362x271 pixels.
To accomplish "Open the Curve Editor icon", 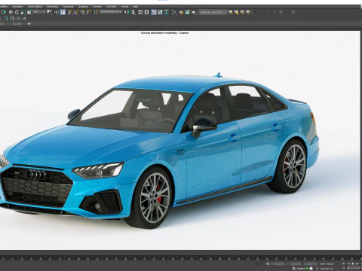I will [160, 12].
